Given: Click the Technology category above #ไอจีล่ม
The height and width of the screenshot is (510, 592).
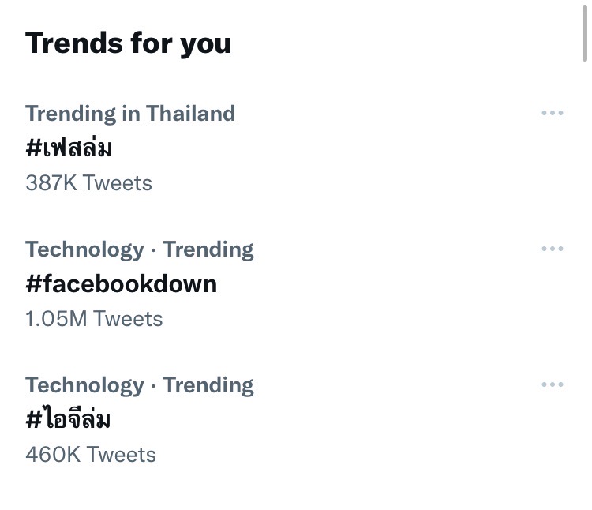Looking at the screenshot, I should tap(84, 385).
